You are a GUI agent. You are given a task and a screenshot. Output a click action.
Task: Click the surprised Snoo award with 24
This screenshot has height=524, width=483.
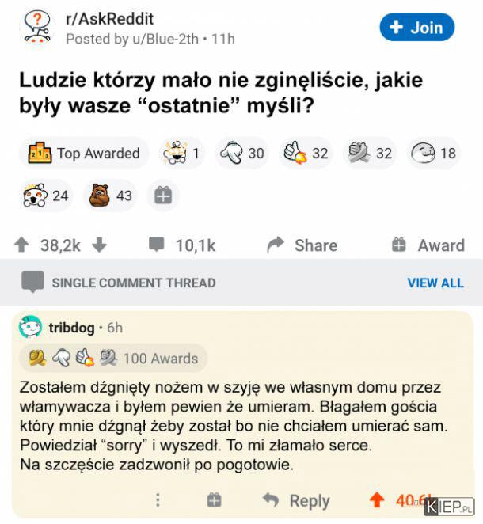coord(46,196)
